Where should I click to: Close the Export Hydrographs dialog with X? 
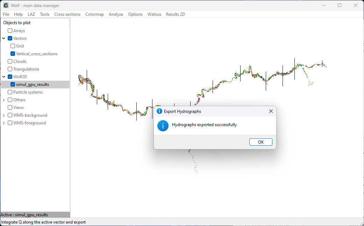click(x=271, y=111)
